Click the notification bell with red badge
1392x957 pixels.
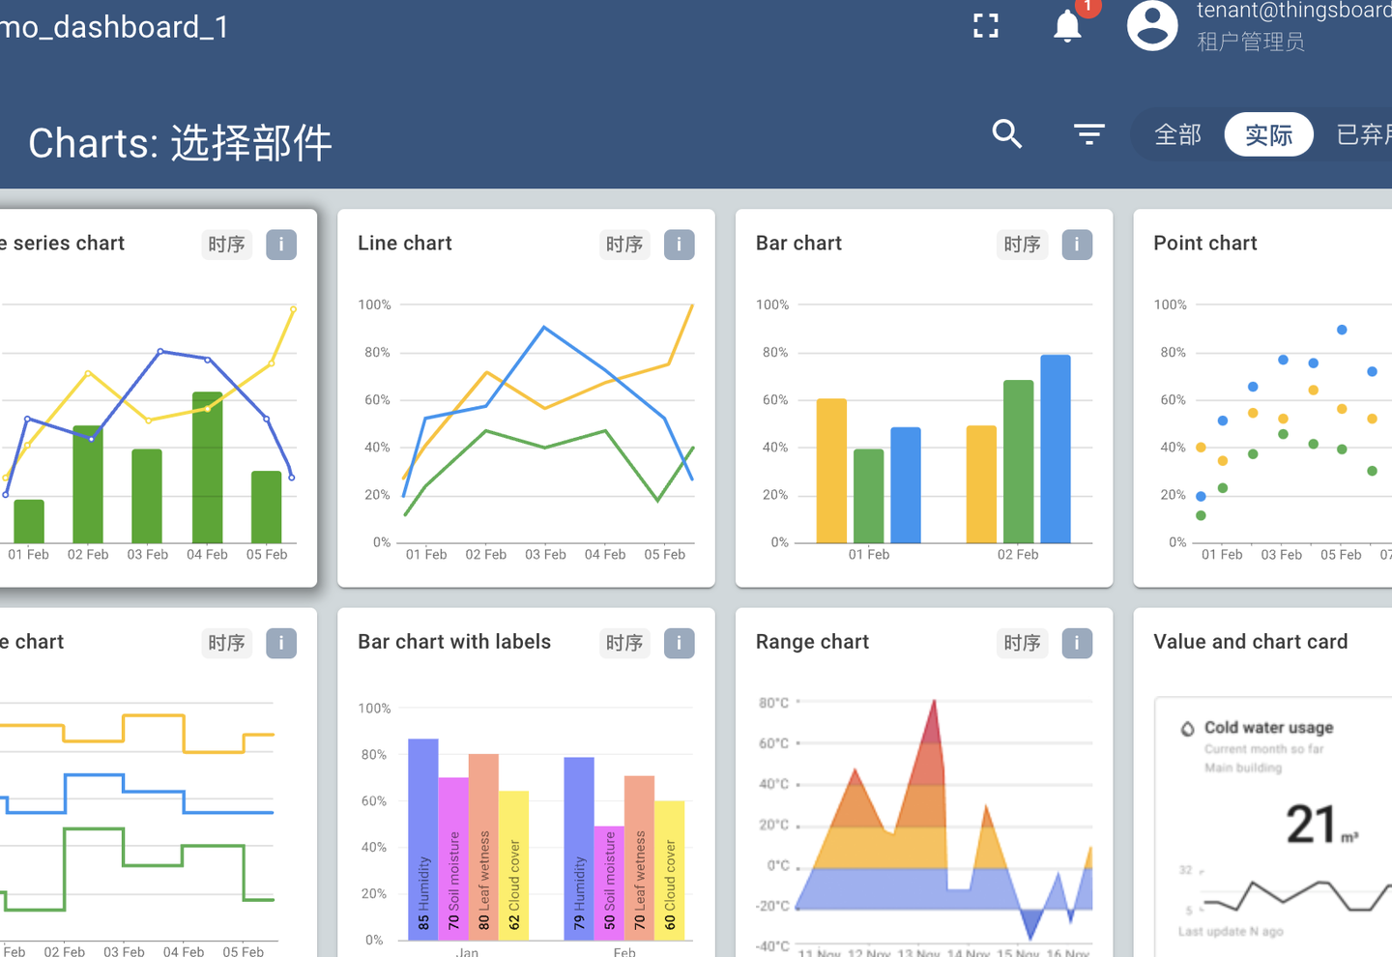pyautogui.click(x=1066, y=27)
